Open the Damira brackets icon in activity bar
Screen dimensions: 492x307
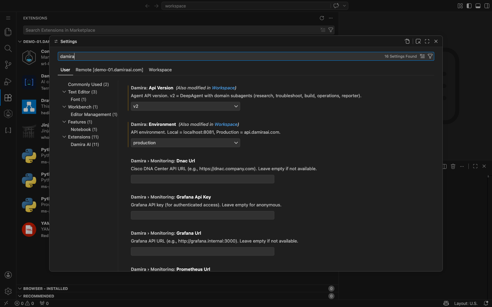(8, 130)
